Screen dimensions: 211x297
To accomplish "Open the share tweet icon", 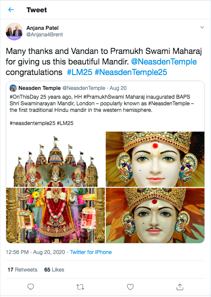I will tap(180, 287).
